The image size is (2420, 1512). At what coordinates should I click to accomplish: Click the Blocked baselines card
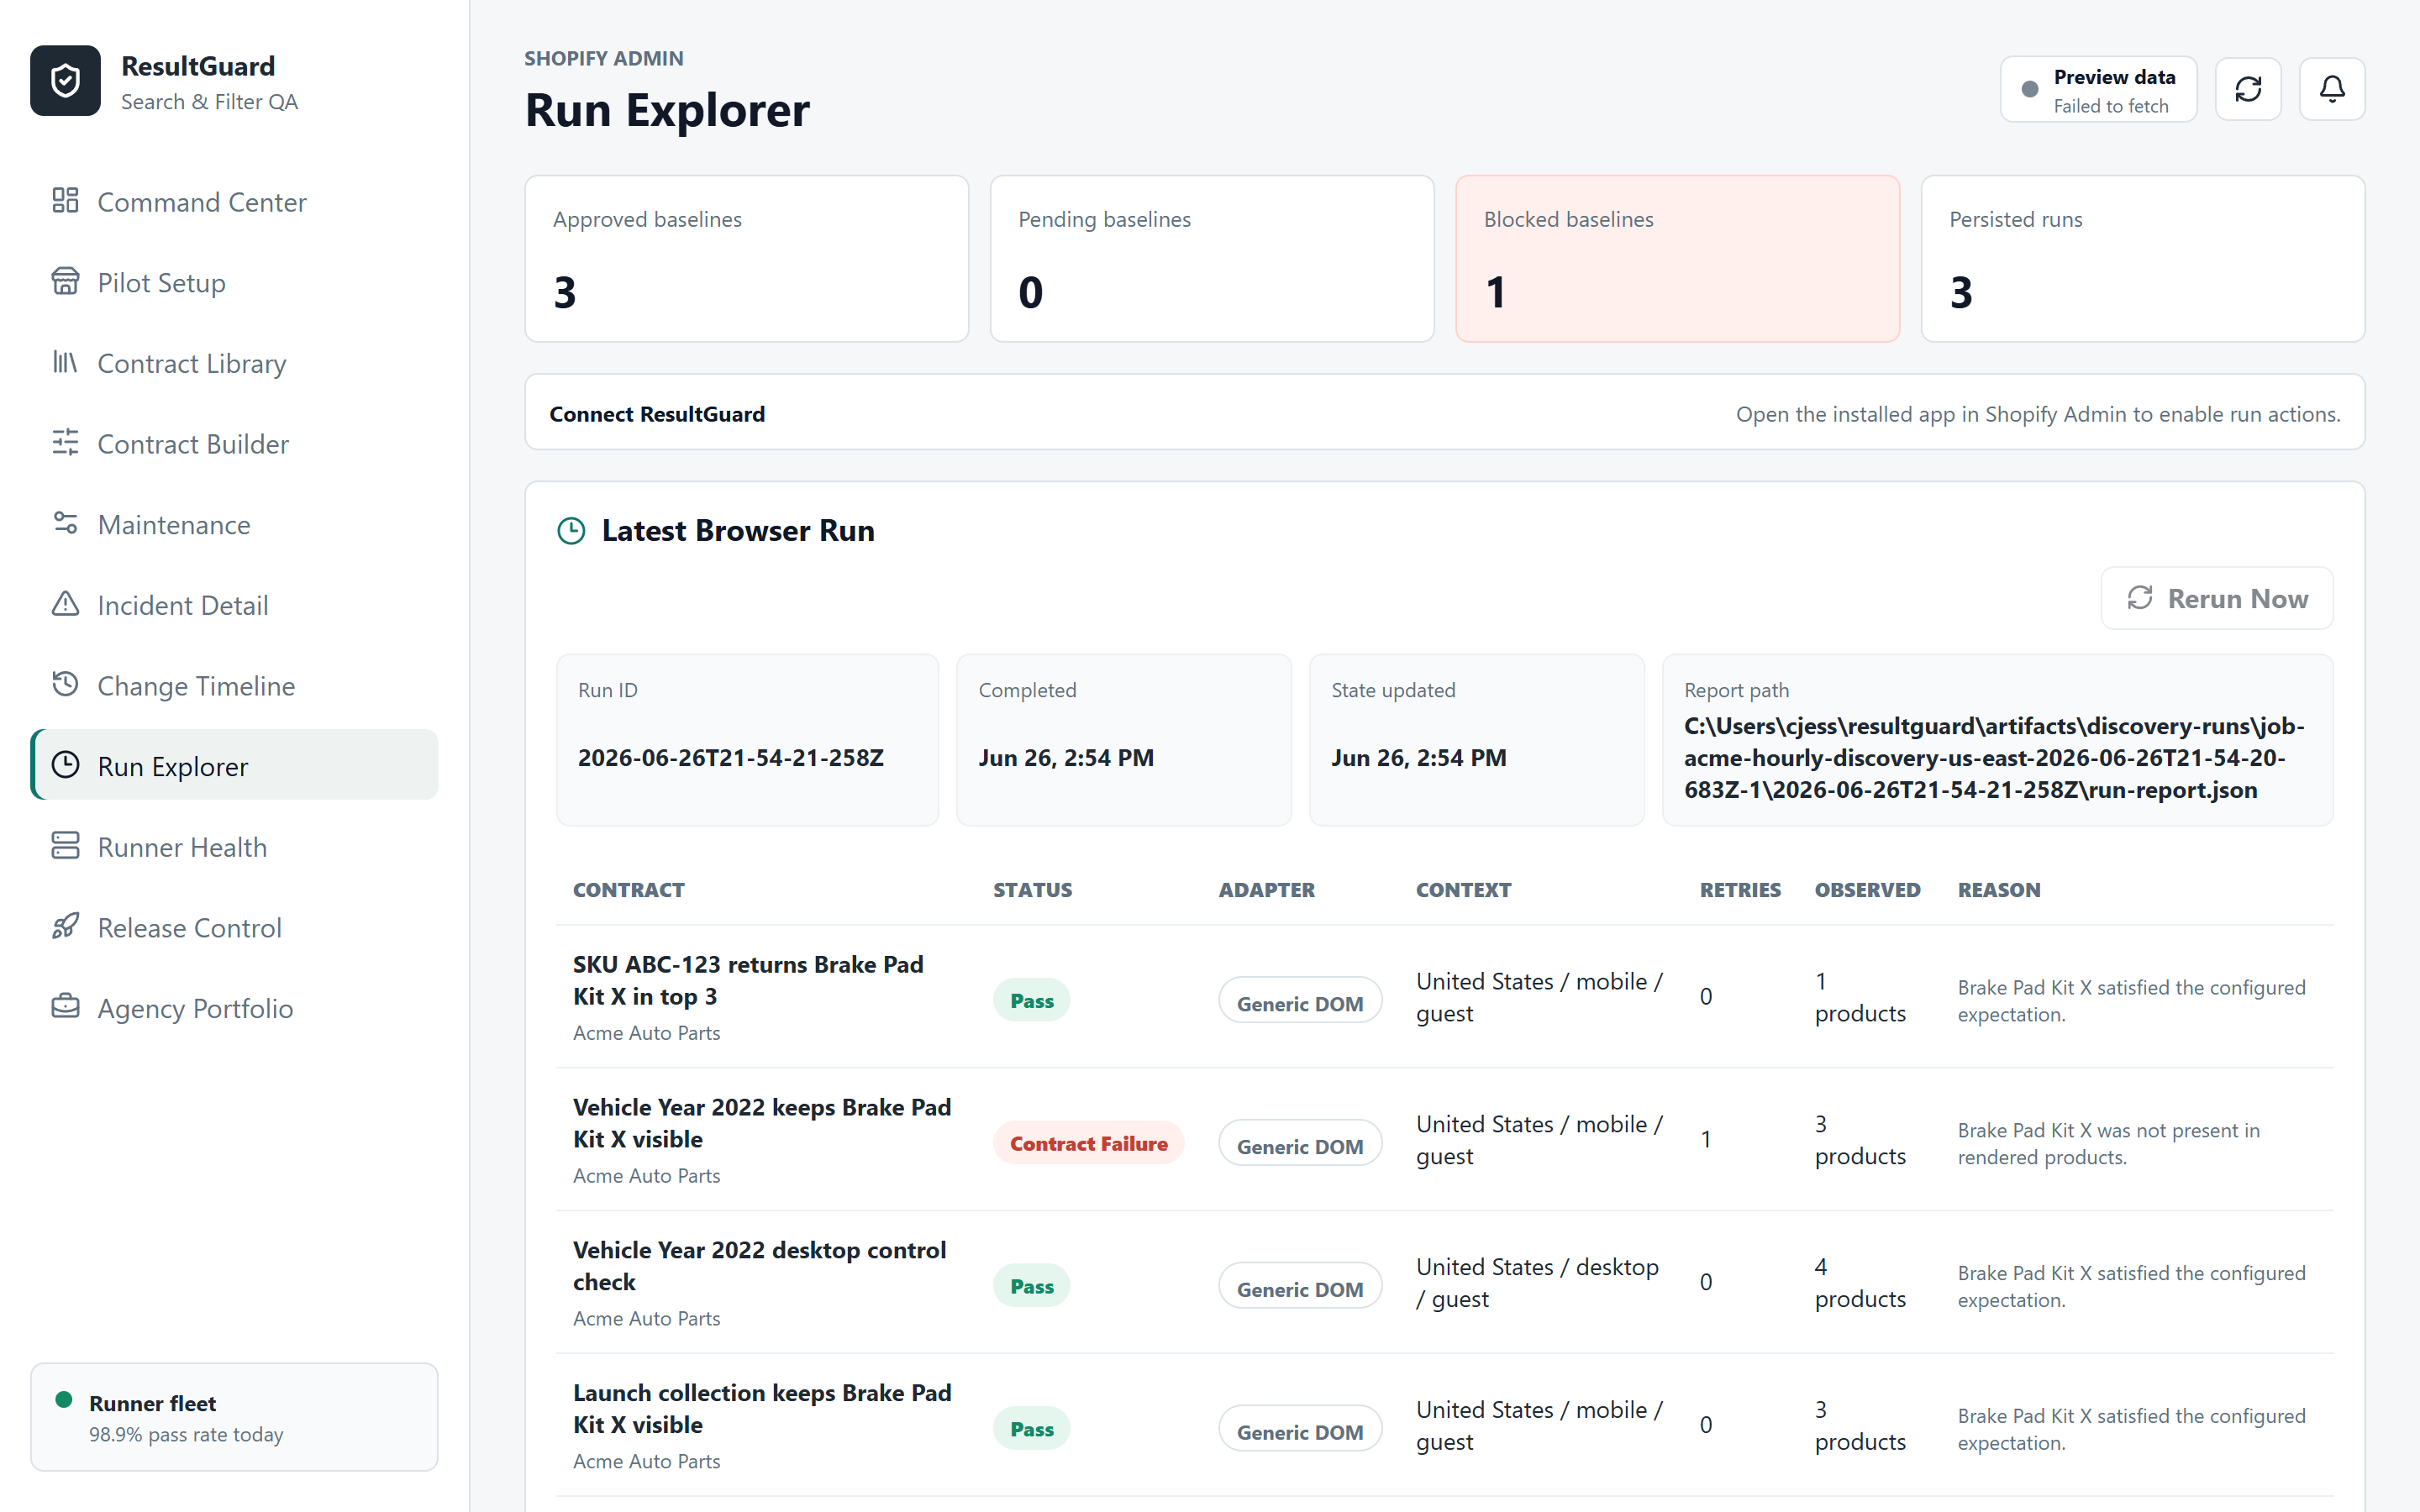tap(1677, 259)
